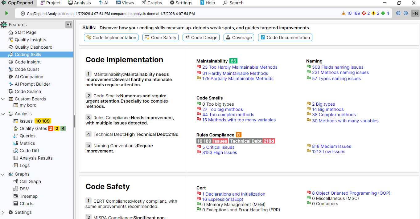The image size is (420, 219).
Task: Open Quality Dashboard in sidebar
Action: [33, 47]
